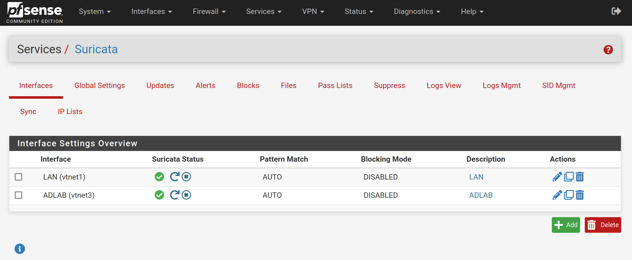This screenshot has width=632, height=260.
Task: Edit the ADLAB interface with pencil icon
Action: [x=557, y=195]
